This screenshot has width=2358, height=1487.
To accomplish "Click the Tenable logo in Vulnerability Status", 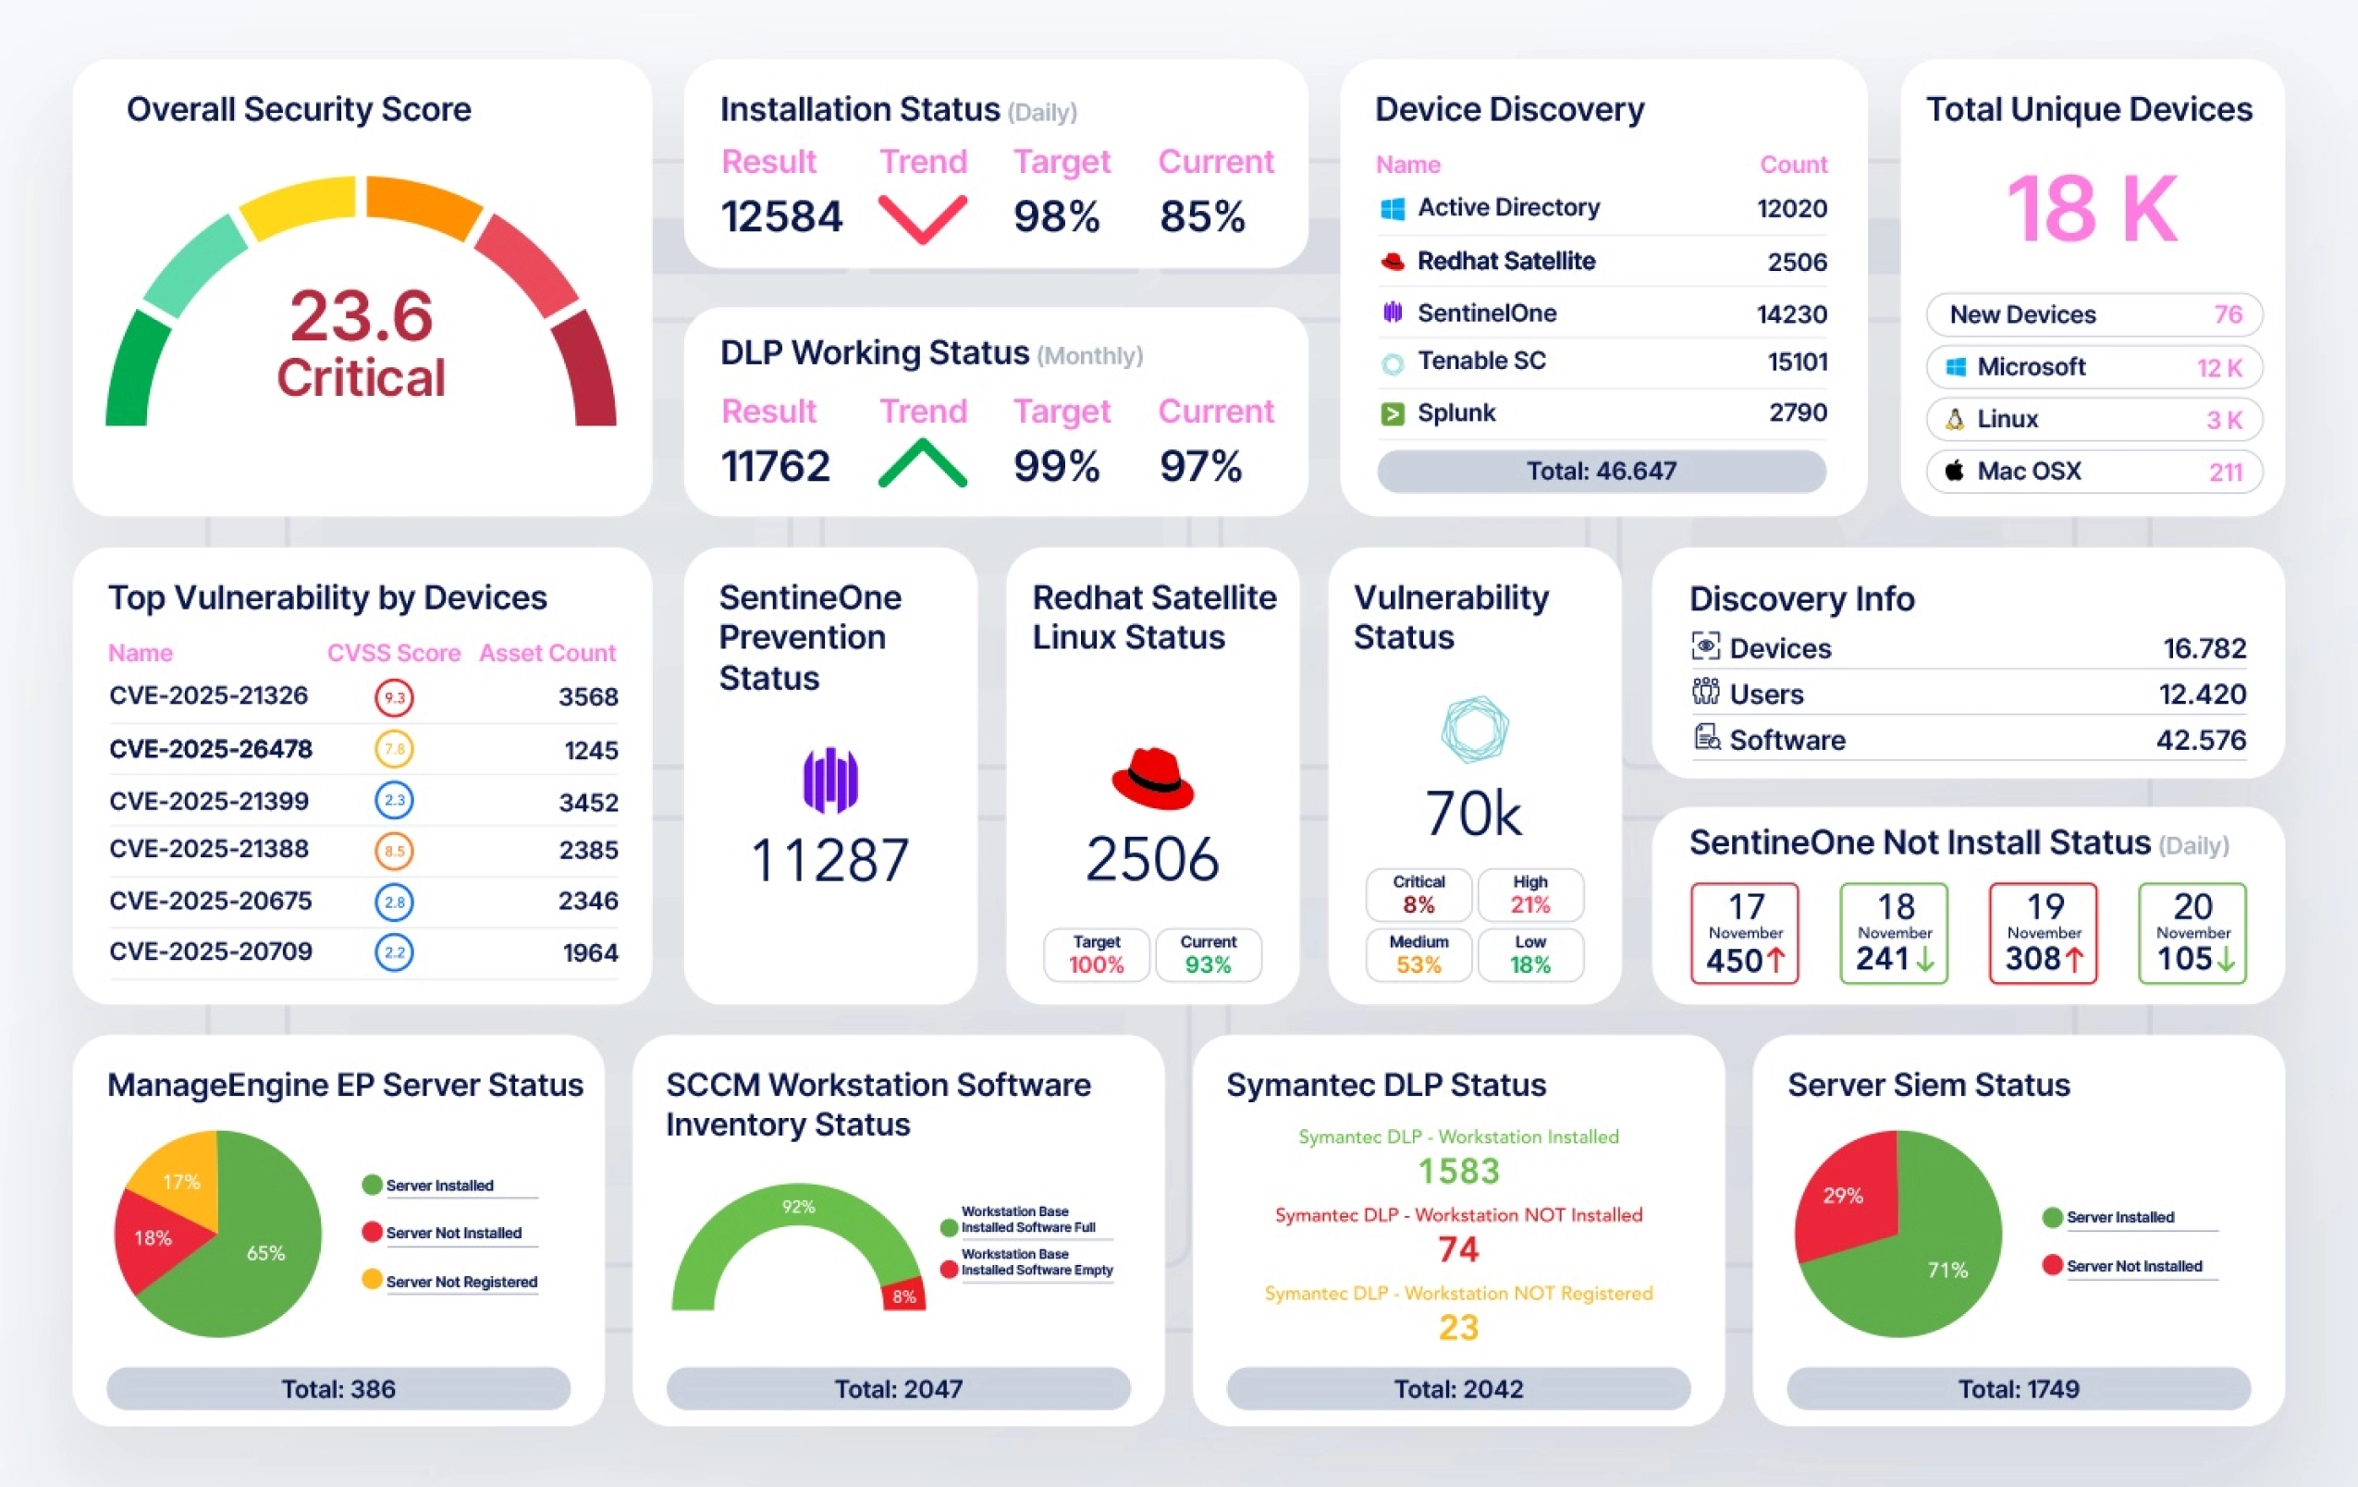I will (1475, 729).
